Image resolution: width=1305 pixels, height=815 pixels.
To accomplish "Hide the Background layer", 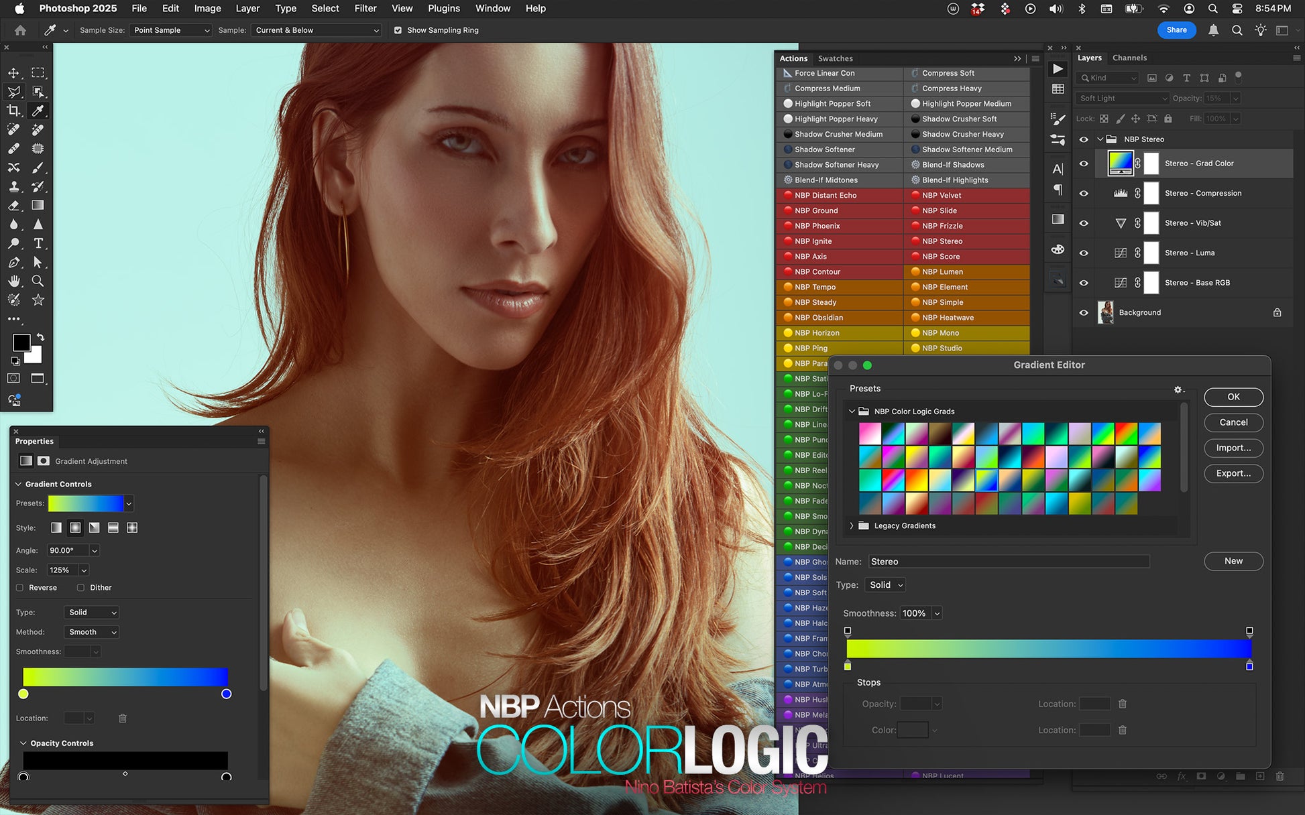I will point(1084,312).
